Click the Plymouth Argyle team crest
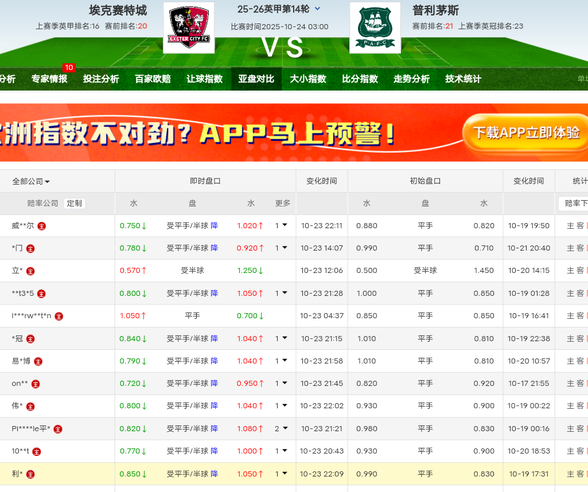Image resolution: width=588 pixels, height=492 pixels. pyautogui.click(x=375, y=28)
